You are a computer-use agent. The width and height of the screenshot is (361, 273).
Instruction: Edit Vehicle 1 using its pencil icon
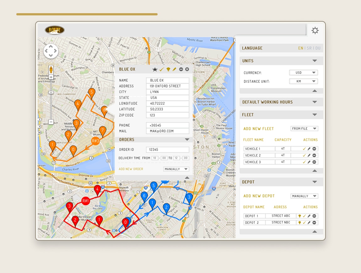(309, 149)
